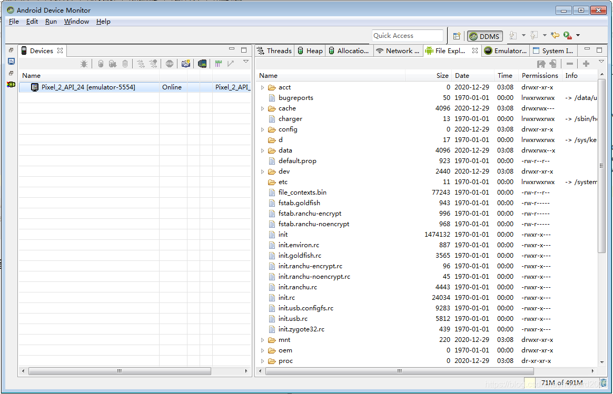Expand the cache folder
Screen dimensions: 613x394
262,108
